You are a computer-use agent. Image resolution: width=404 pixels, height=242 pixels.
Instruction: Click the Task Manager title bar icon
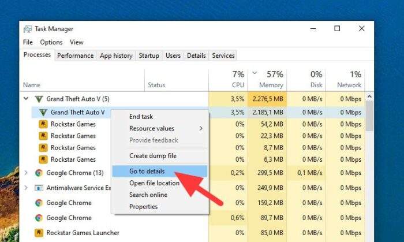pos(28,29)
